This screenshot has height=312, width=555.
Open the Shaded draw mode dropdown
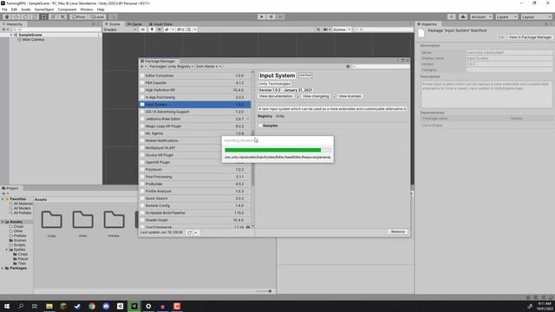click(x=120, y=29)
